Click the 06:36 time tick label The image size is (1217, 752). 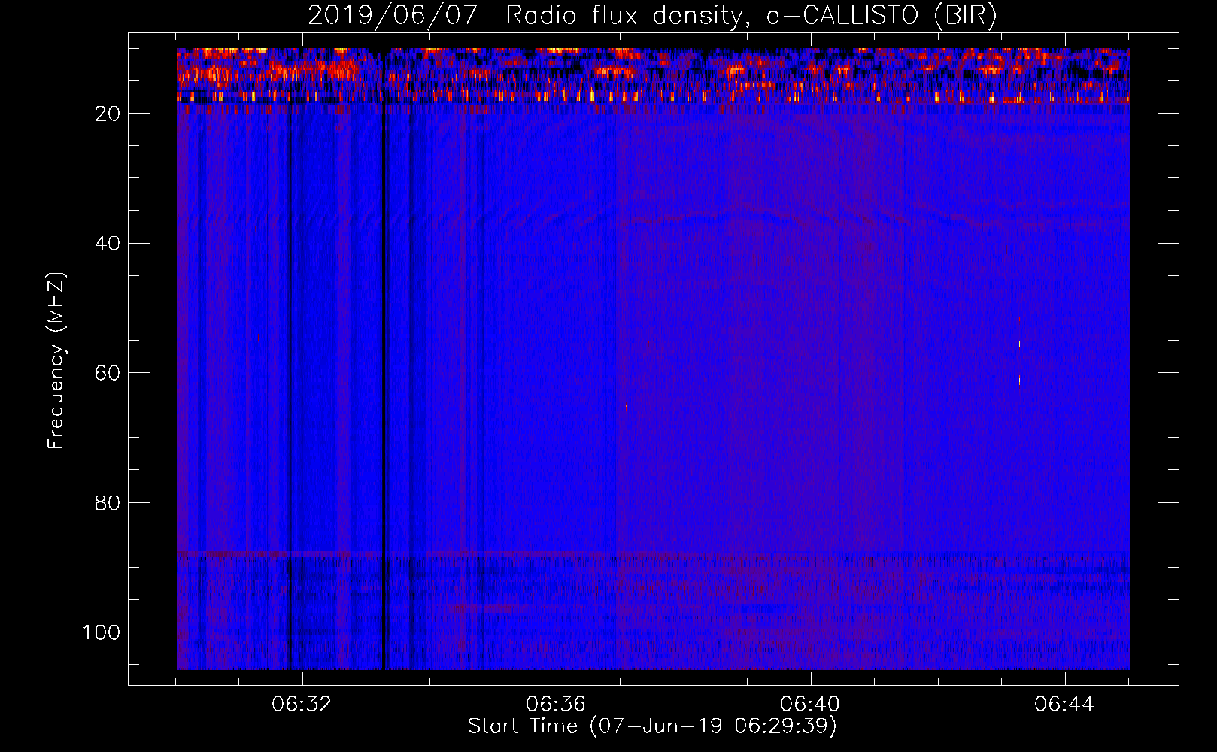tap(556, 705)
